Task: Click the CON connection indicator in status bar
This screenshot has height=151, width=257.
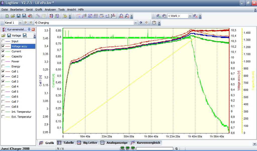Action: coord(122,148)
